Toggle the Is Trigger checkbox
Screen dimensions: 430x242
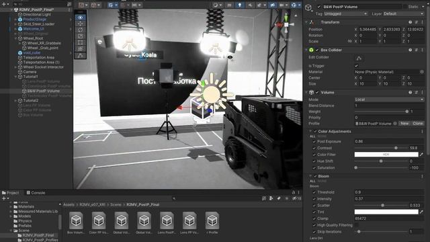click(x=357, y=66)
